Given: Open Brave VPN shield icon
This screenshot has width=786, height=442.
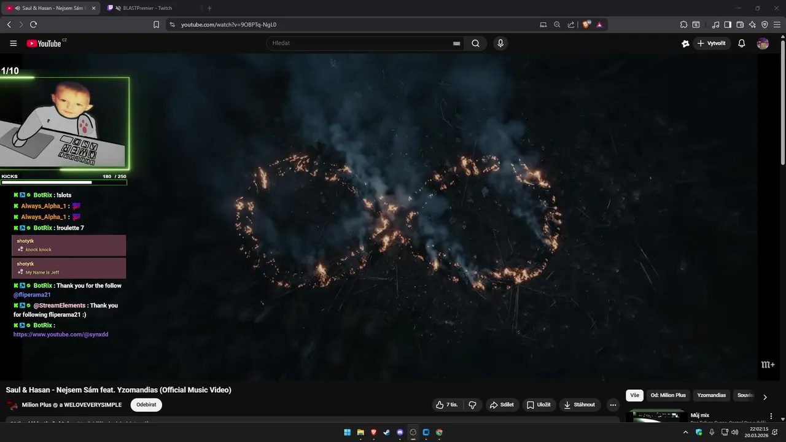Looking at the screenshot, I should click(765, 25).
